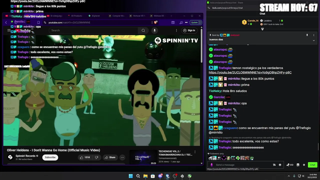Switch to the Mchose X9 tab
The height and width of the screenshot is (180, 320).
[x=159, y=16]
